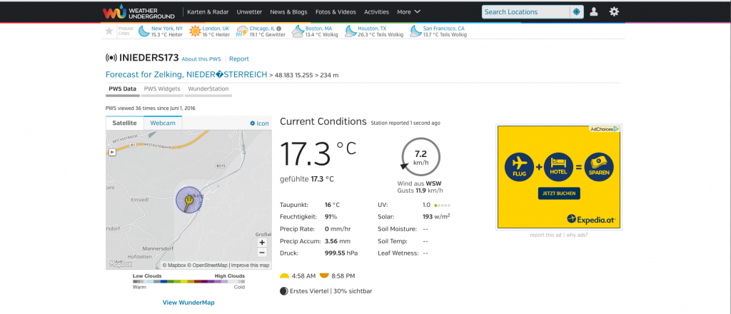This screenshot has height=314, width=731.
Task: Click the About this PWS link
Action: coord(201,59)
